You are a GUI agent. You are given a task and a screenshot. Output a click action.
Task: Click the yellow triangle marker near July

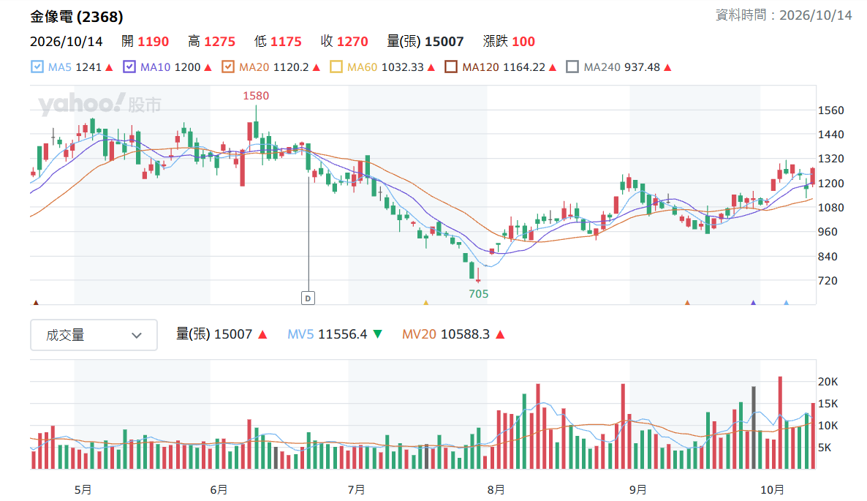click(x=425, y=303)
